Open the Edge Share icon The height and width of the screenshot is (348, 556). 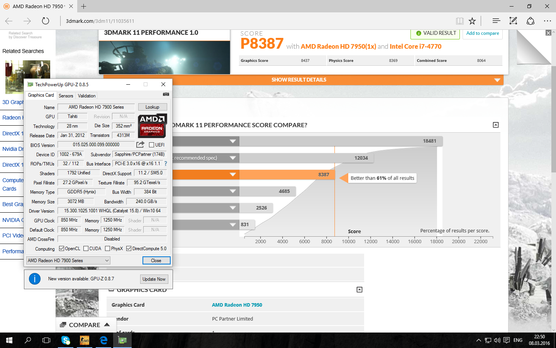point(531,21)
